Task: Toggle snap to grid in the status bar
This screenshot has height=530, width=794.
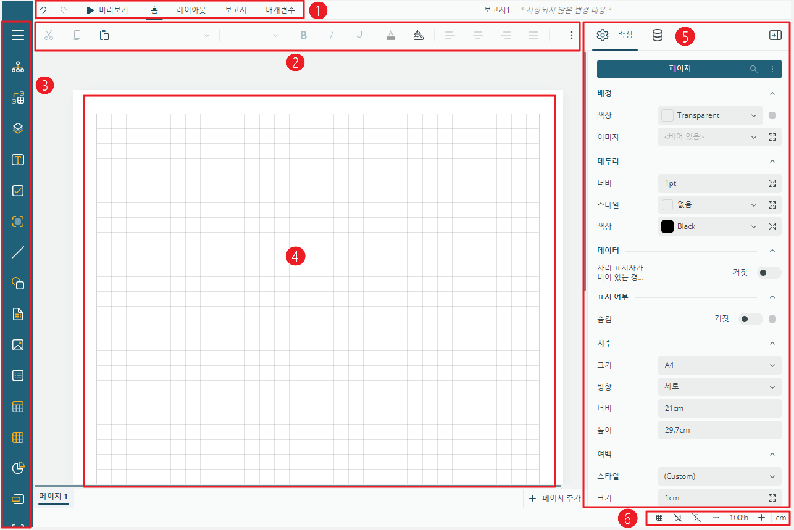Action: [678, 518]
